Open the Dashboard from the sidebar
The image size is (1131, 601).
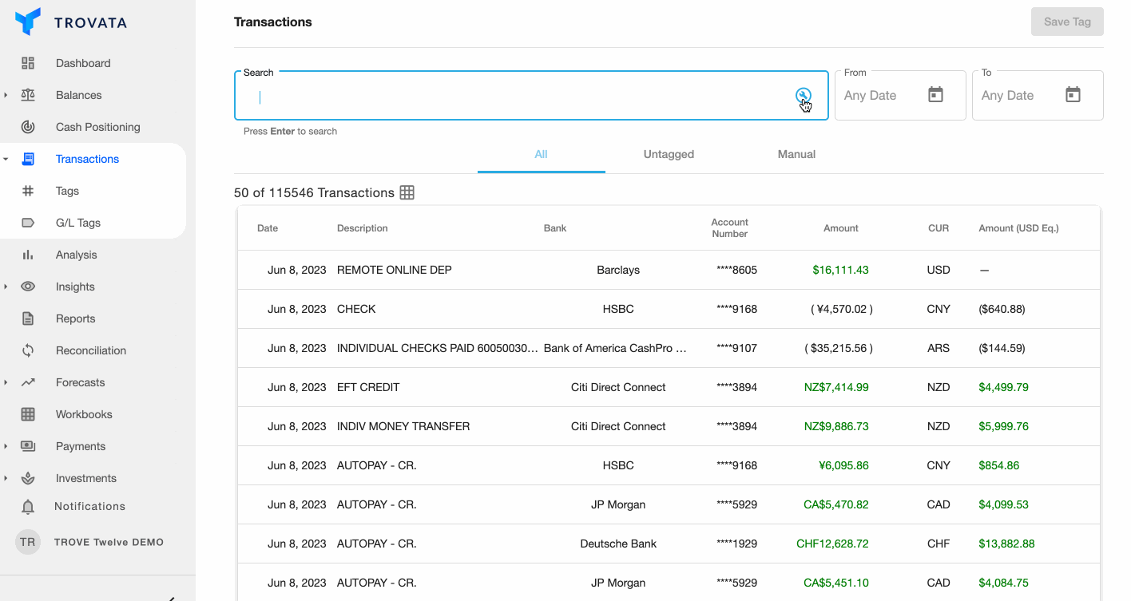click(x=82, y=63)
